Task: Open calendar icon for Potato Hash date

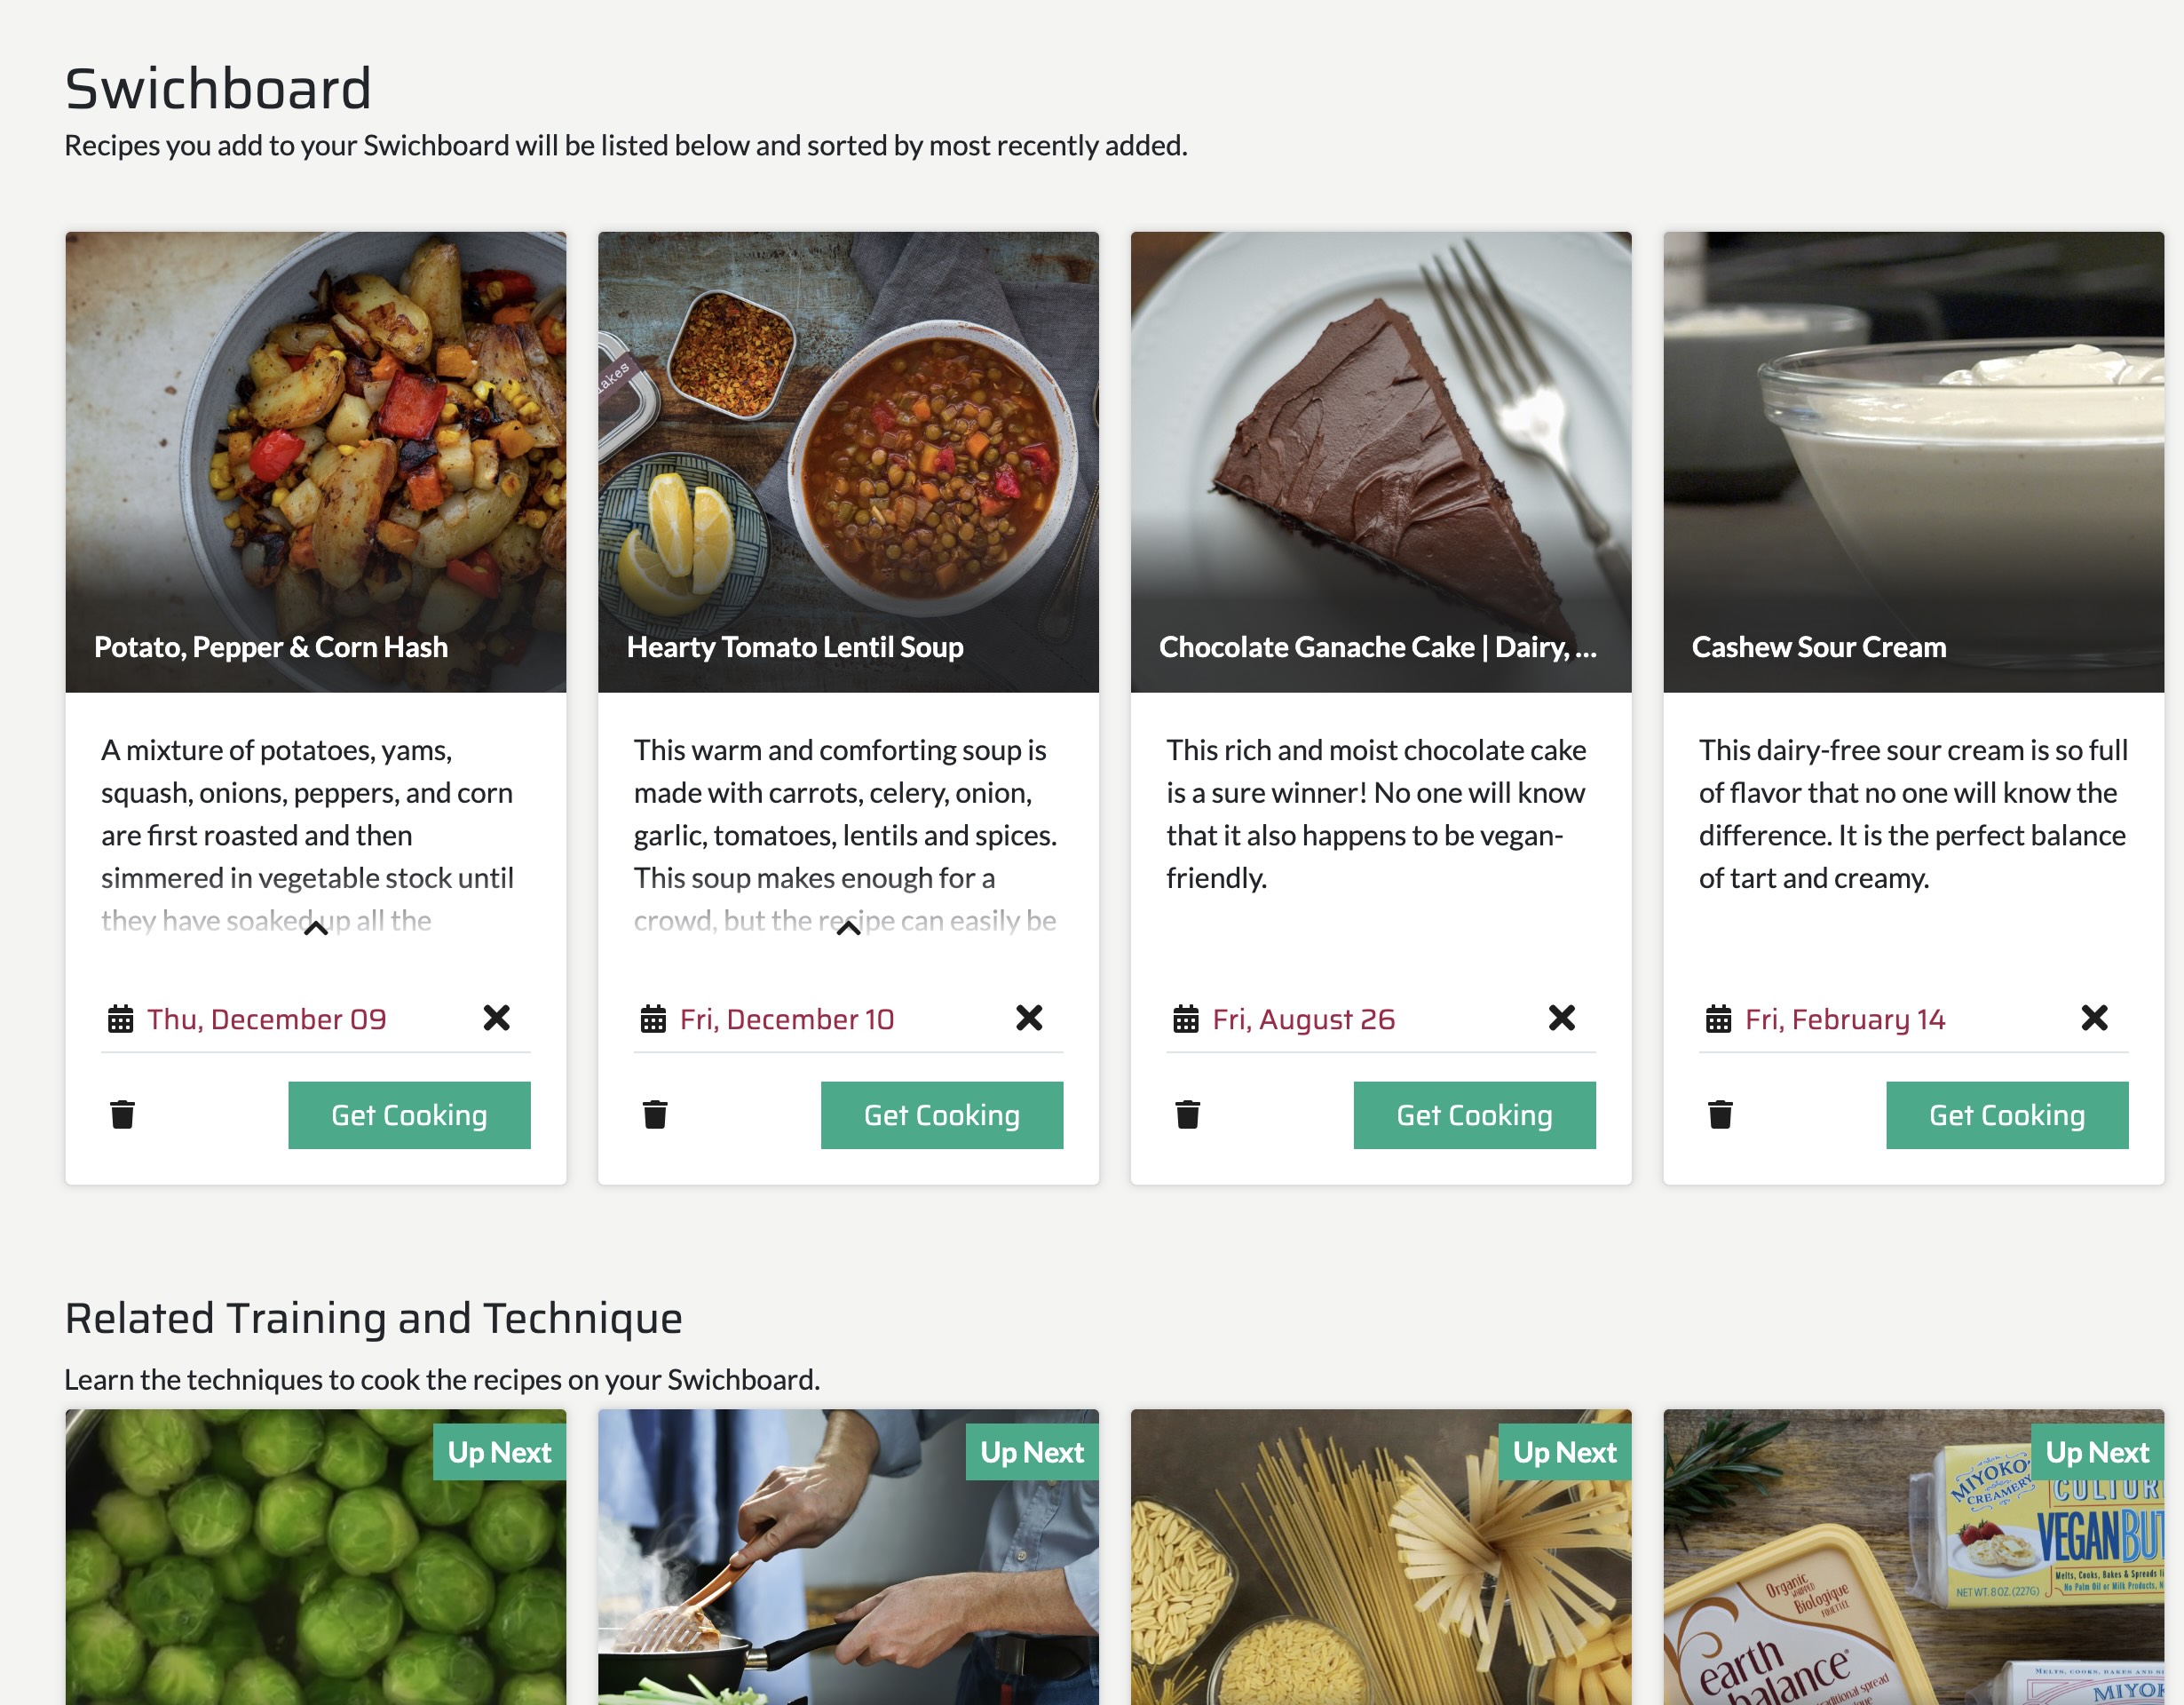Action: [121, 1019]
